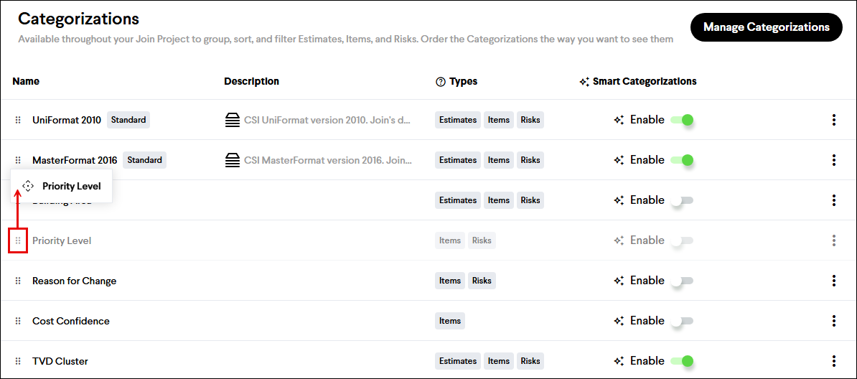Grab the drag handle for UniFormat 2010
This screenshot has width=857, height=379.
(x=19, y=120)
